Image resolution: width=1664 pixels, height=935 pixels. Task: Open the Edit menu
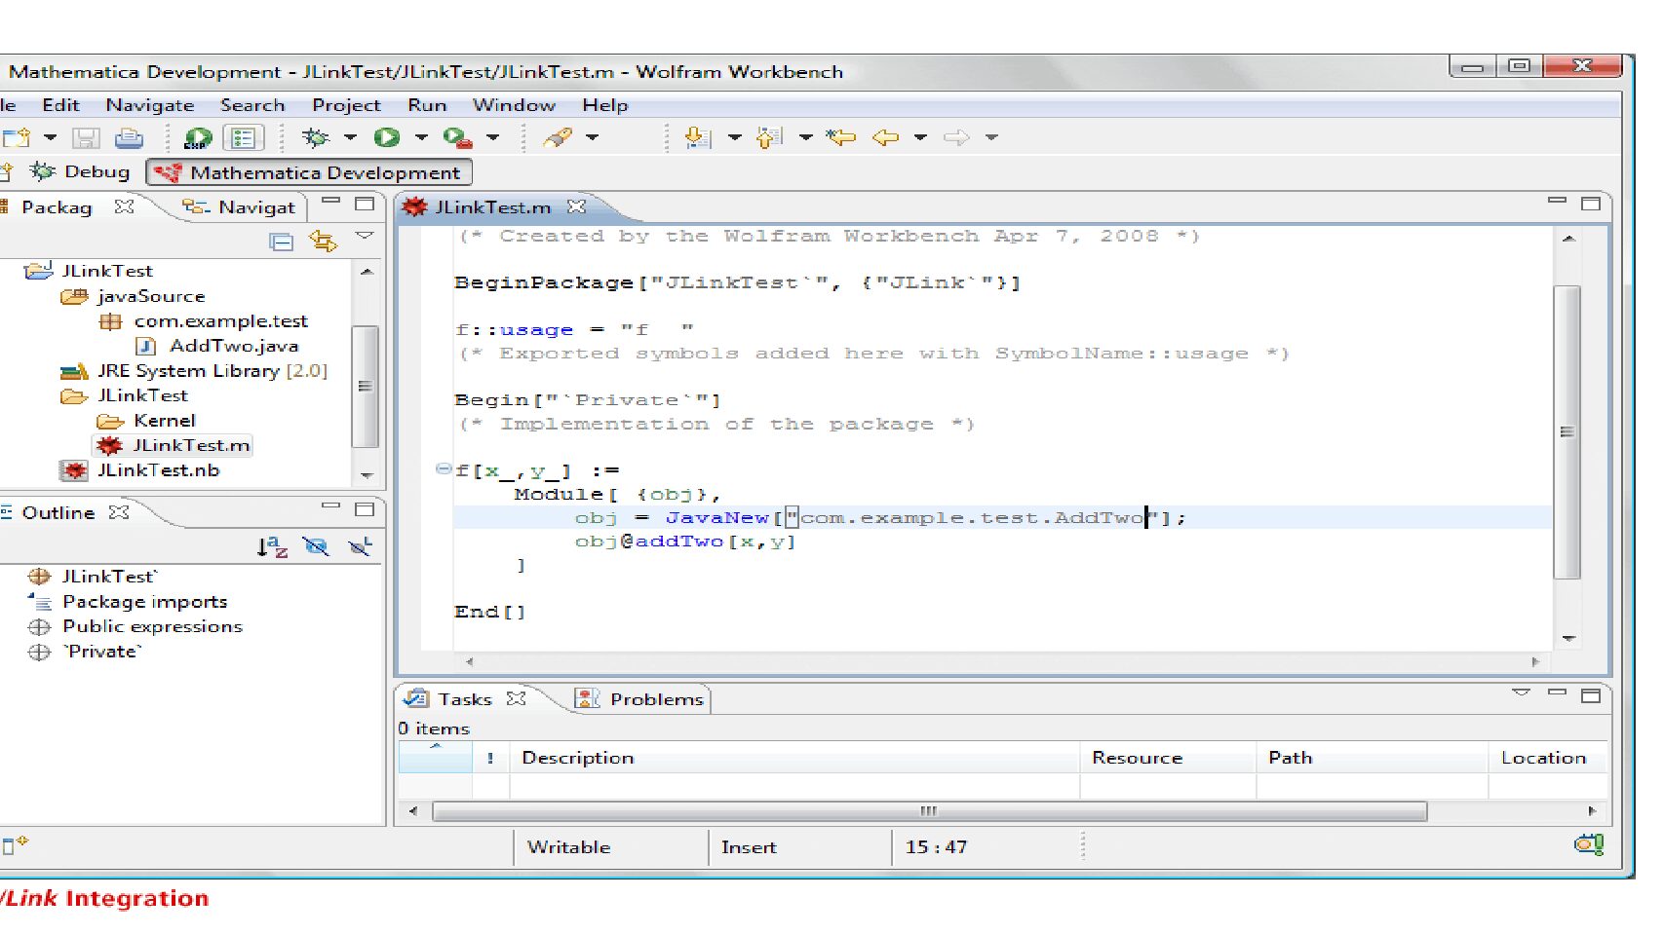tap(60, 105)
